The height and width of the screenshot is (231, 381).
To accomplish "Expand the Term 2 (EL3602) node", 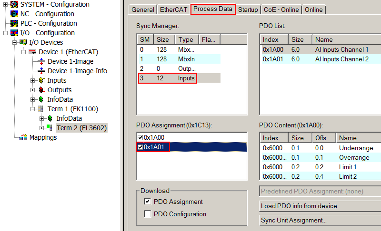I will [x=41, y=128].
